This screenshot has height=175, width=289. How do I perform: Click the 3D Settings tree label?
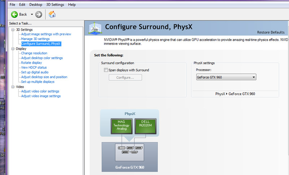pos(24,30)
